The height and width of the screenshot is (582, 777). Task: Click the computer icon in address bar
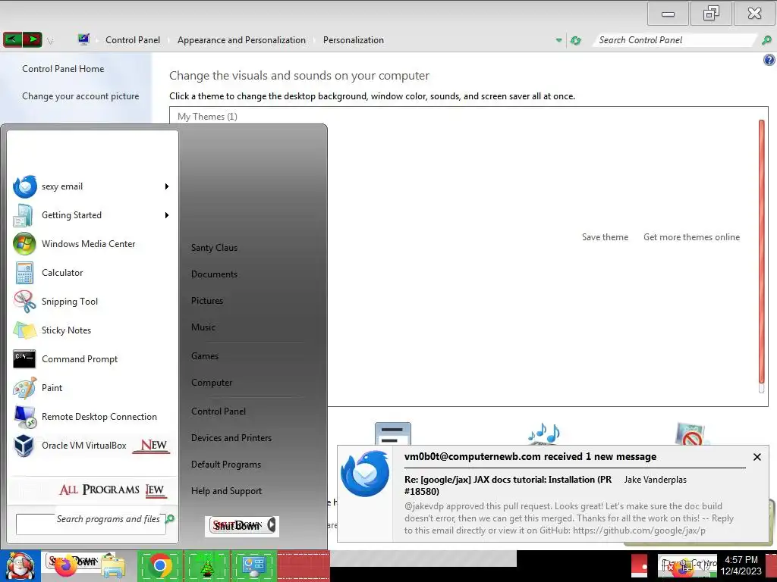83,39
